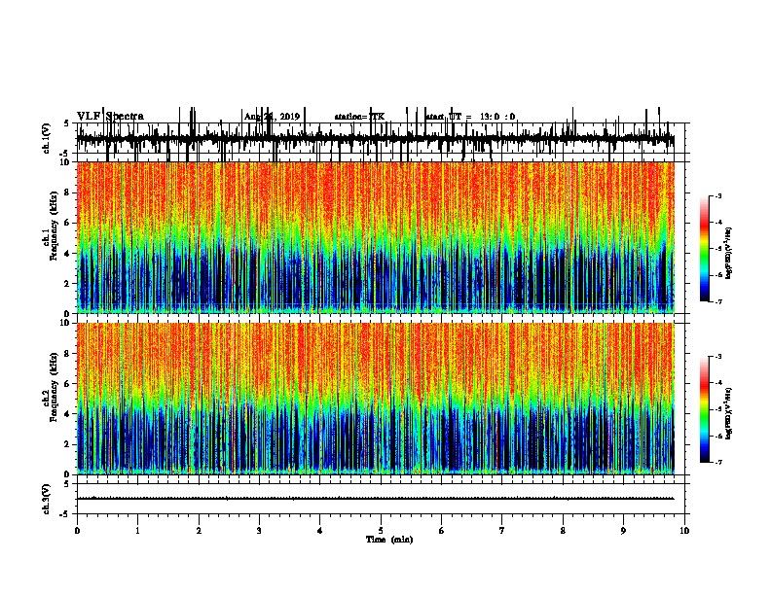Image resolution: width=771 pixels, height=595 pixels.
Task: Click the '-7' label on ch.2 color bar
Action: click(x=717, y=462)
